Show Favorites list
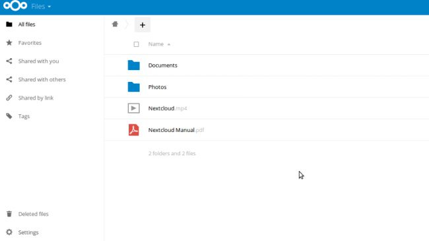The image size is (429, 241). 30,43
